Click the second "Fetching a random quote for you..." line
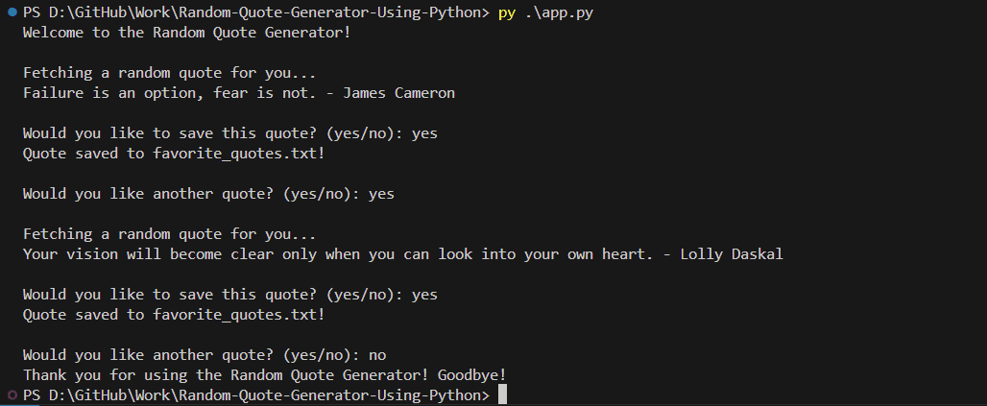987x406 pixels. tap(170, 234)
